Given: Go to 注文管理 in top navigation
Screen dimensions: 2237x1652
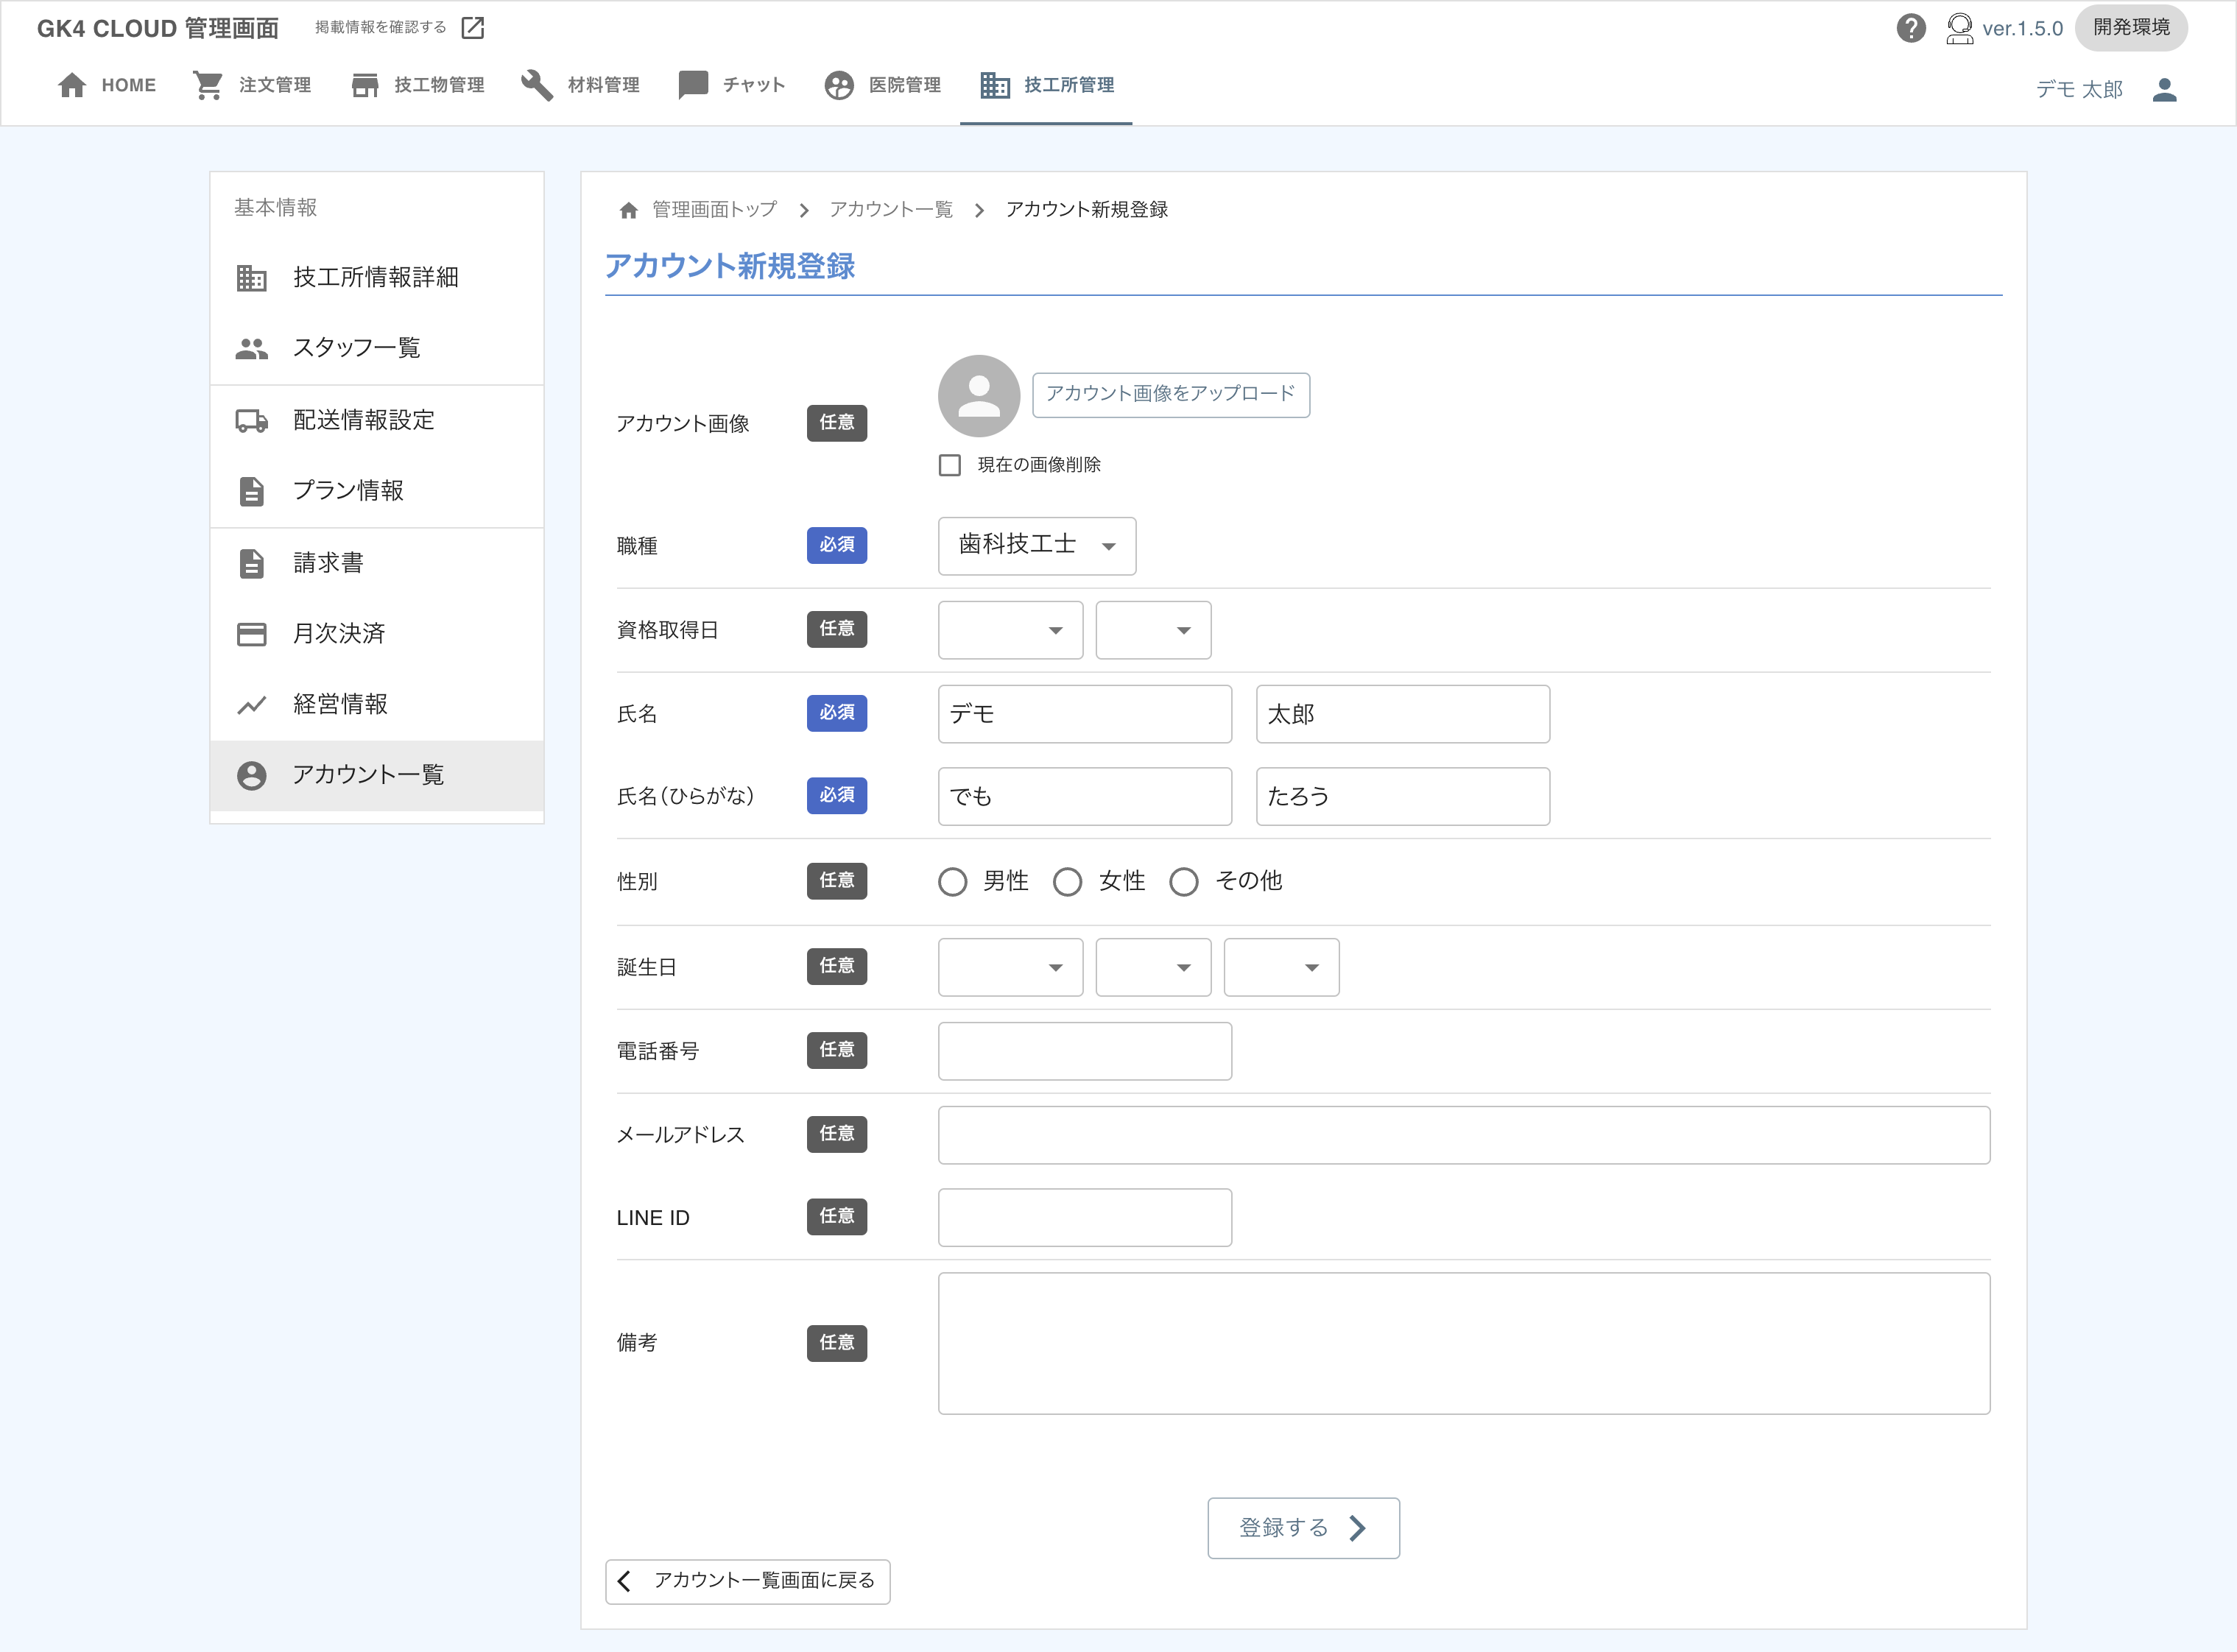Looking at the screenshot, I should (253, 85).
